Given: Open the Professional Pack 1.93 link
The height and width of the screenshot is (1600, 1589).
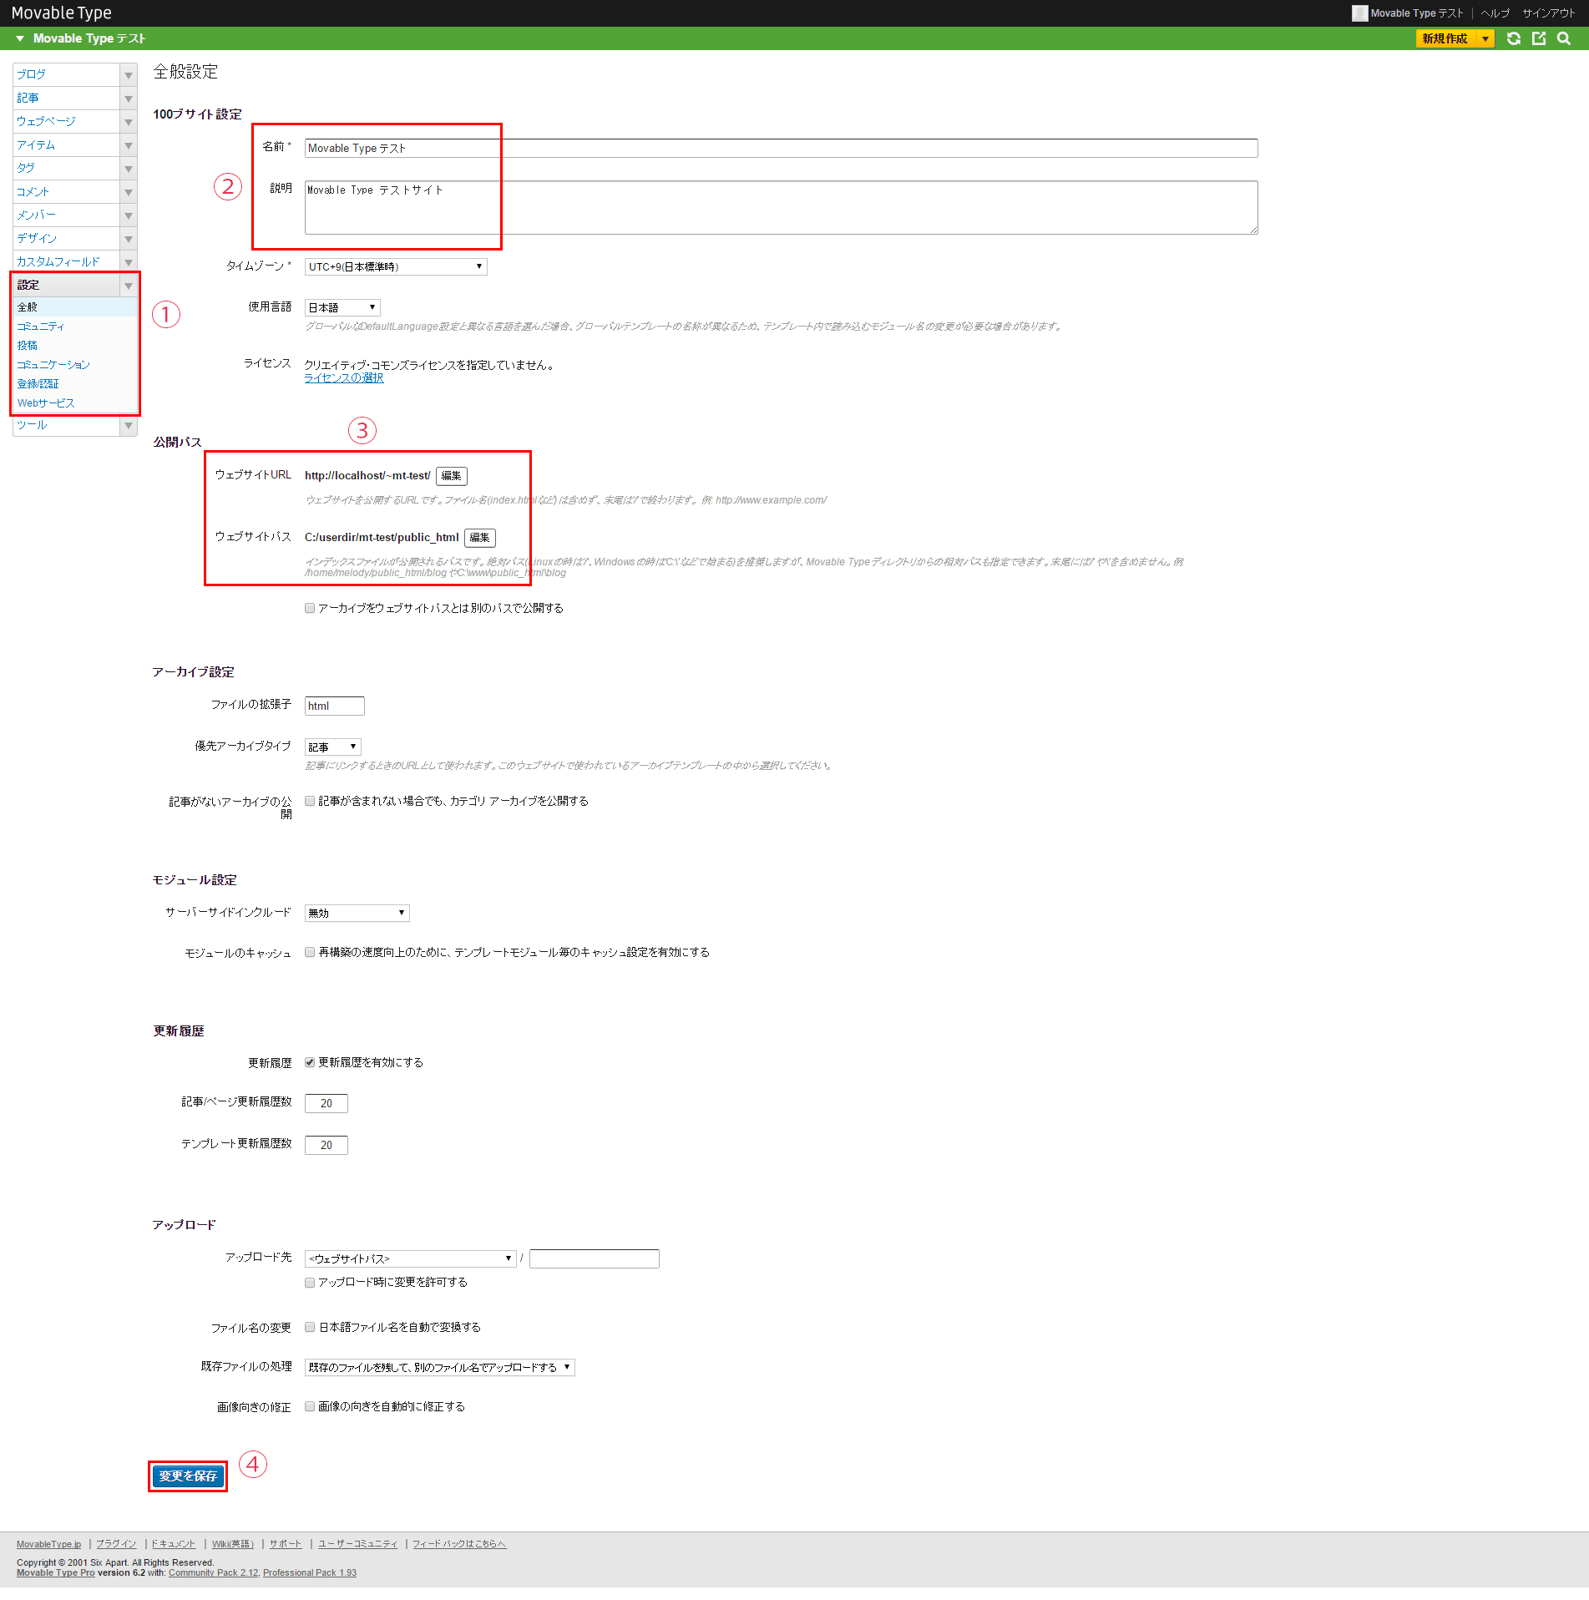Looking at the screenshot, I should click(310, 1572).
